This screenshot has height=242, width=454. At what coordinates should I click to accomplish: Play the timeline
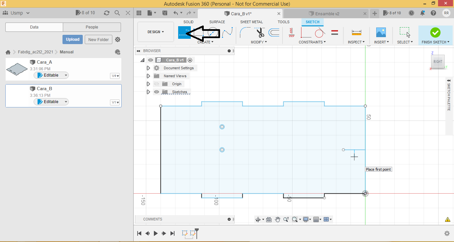tap(156, 233)
